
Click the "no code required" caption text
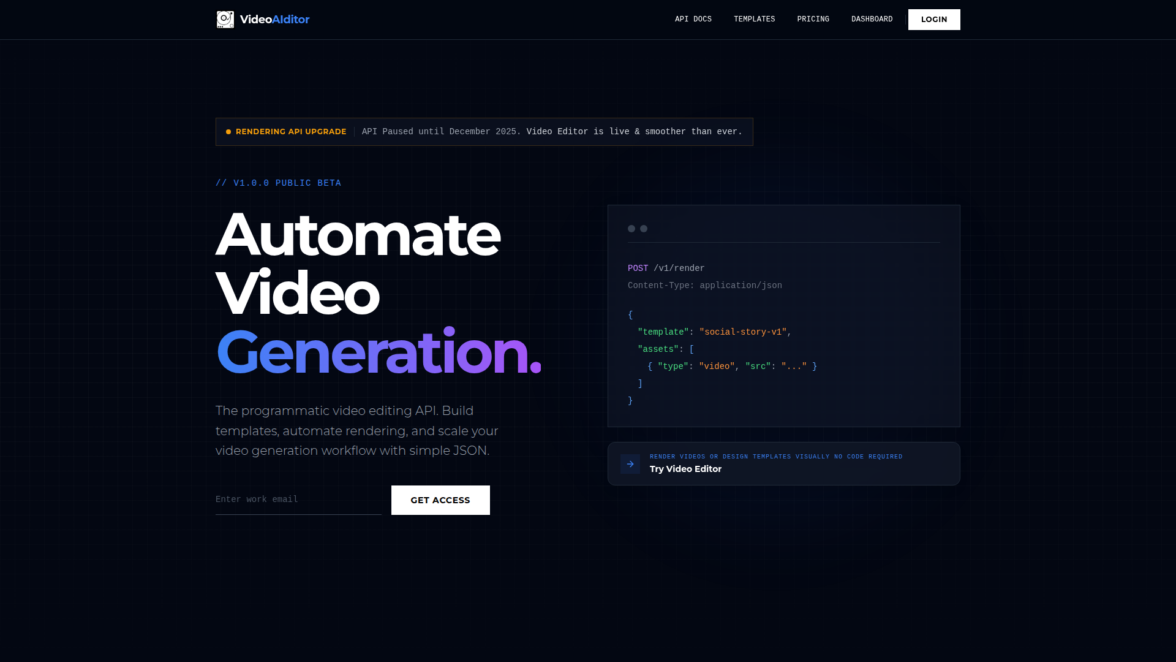[868, 457]
